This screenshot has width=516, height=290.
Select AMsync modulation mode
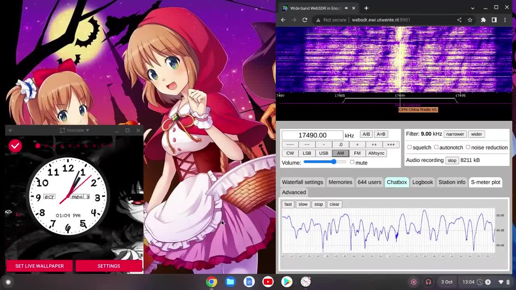point(376,153)
